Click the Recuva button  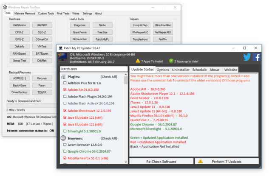[x=42, y=78]
